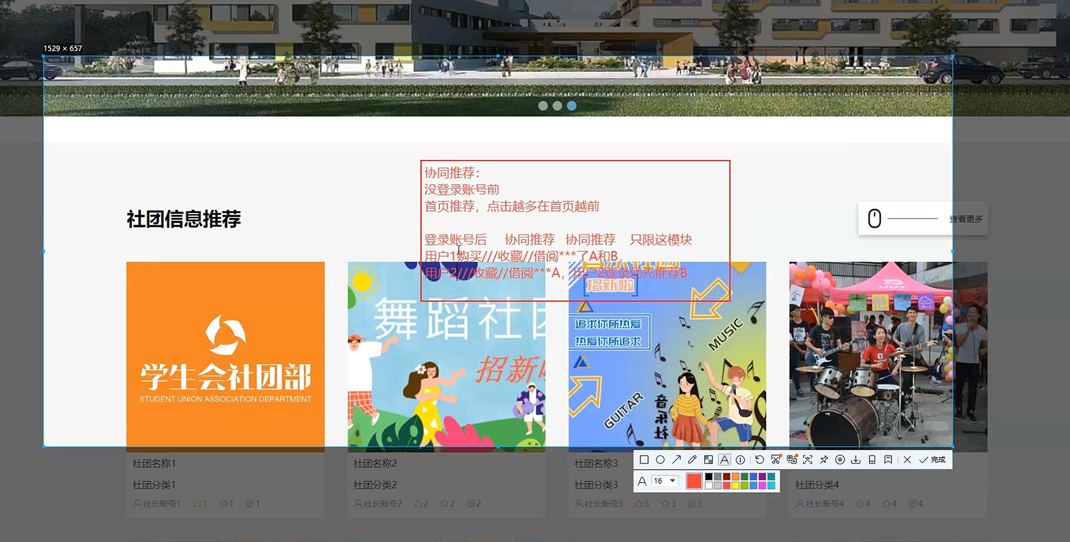Click the current red color swatch
1070x542 pixels.
click(x=694, y=481)
